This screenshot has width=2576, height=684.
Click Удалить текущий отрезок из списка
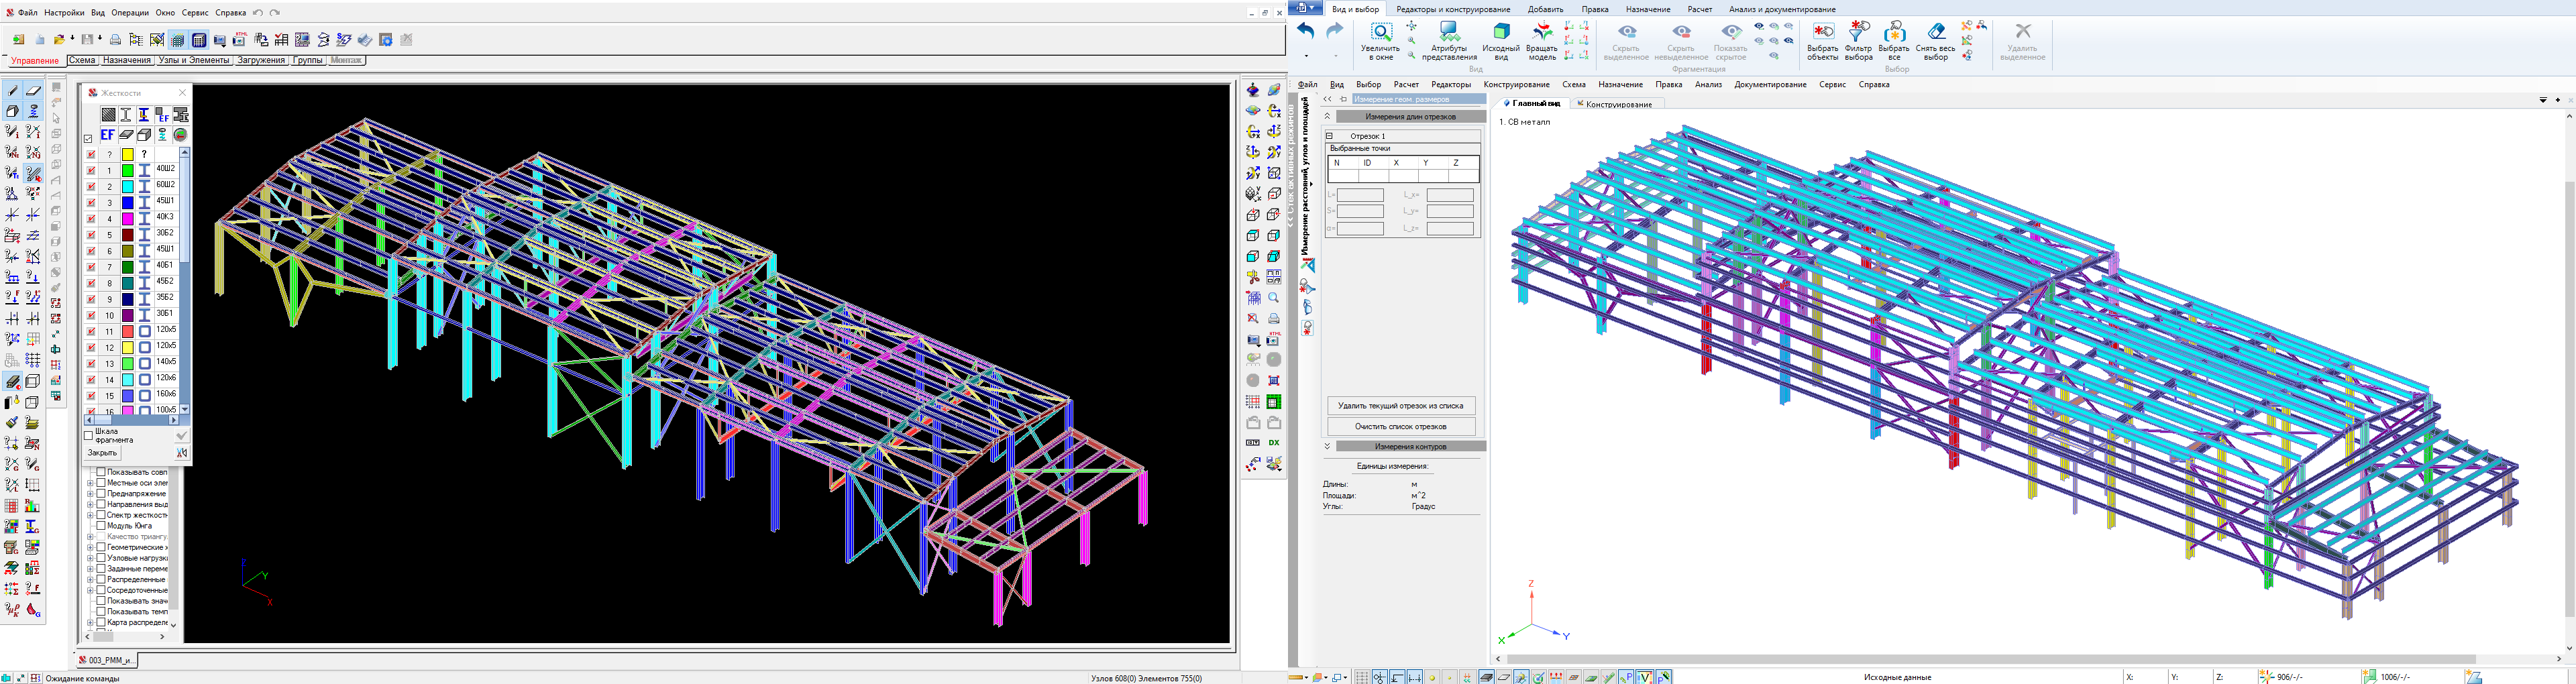[1400, 406]
